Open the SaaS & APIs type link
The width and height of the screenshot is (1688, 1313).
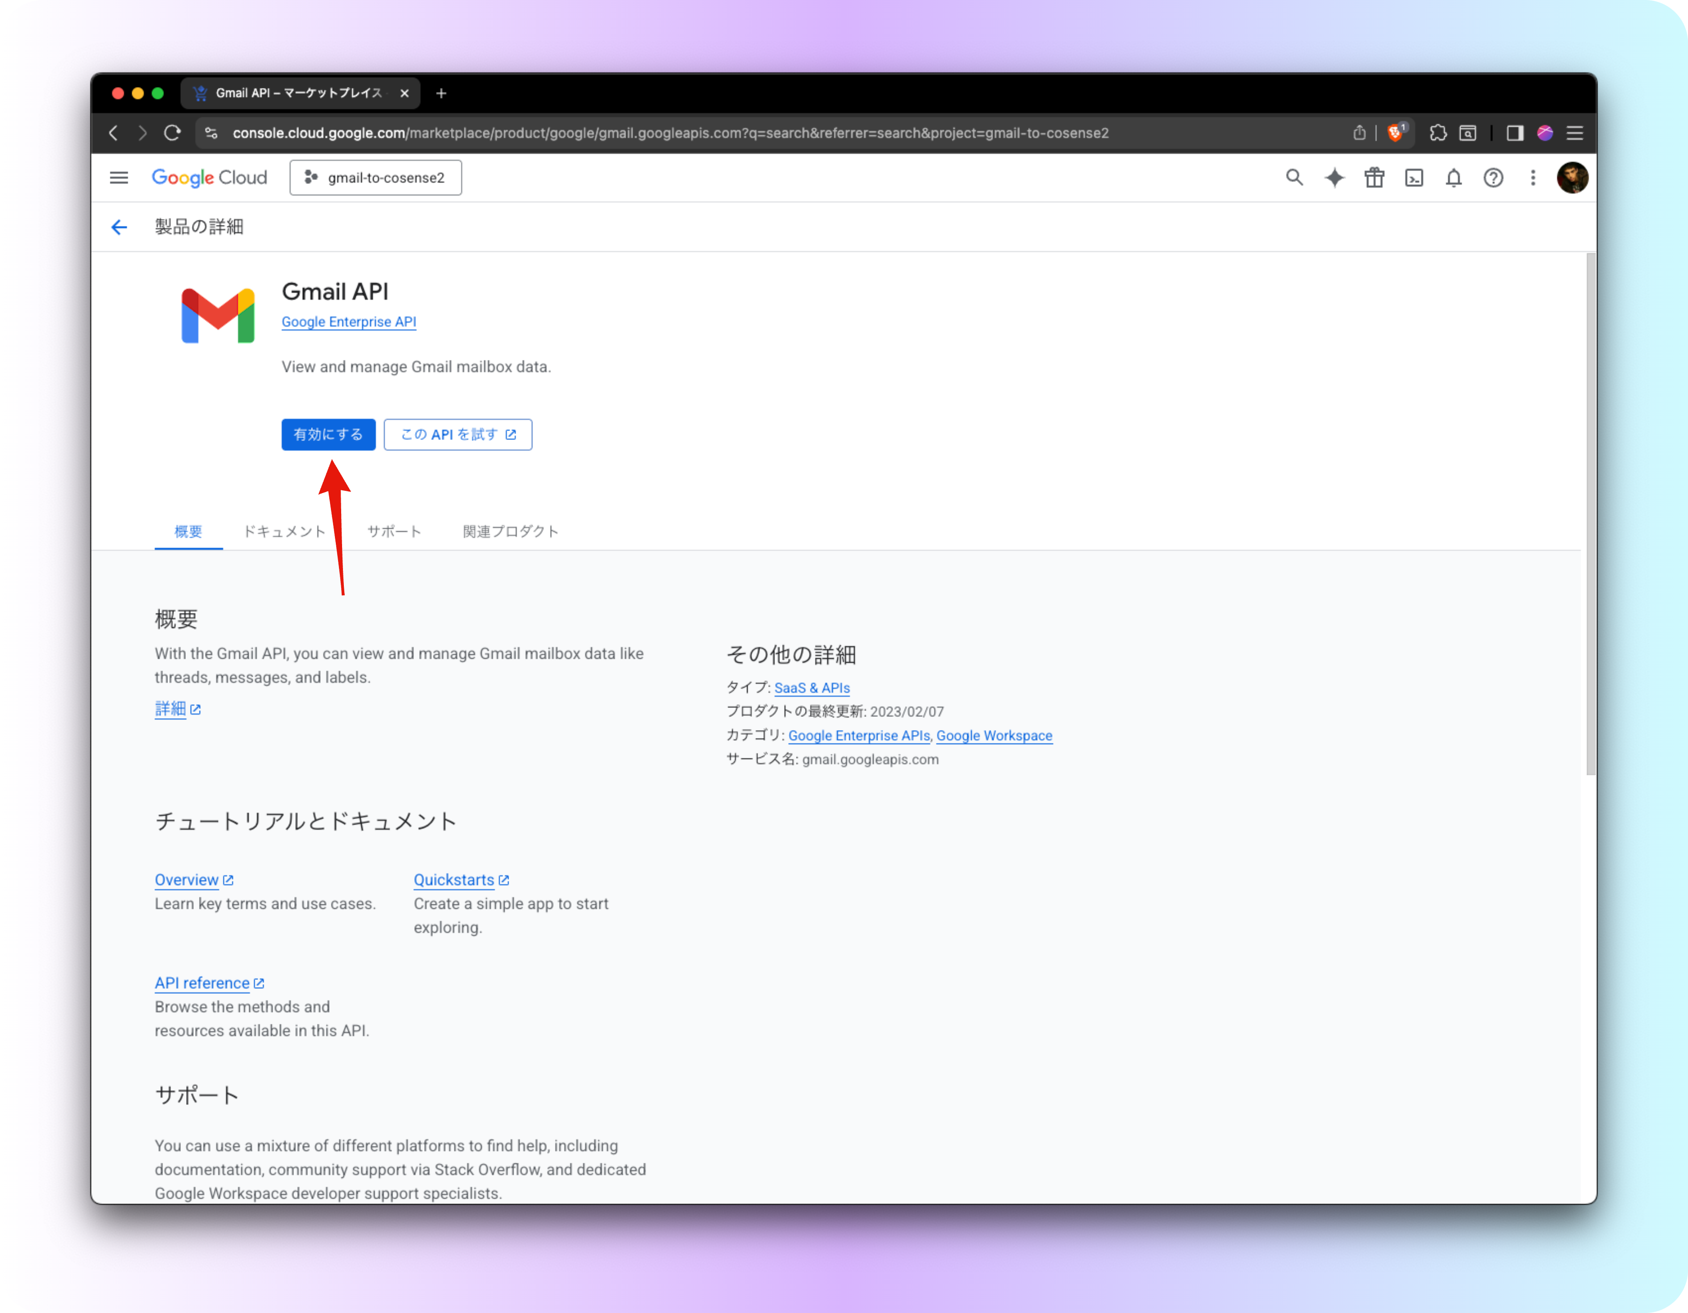[x=812, y=688]
